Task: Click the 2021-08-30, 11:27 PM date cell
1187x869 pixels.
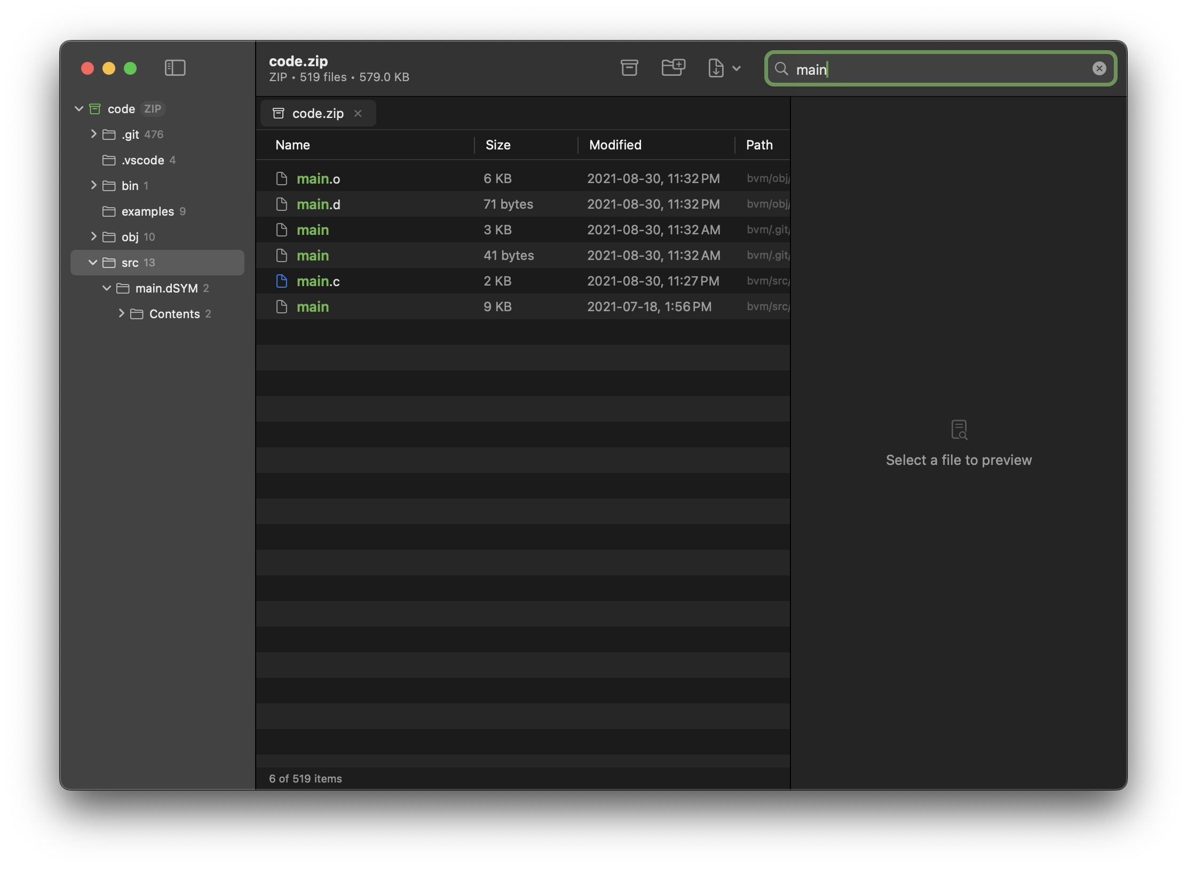Action: click(653, 281)
